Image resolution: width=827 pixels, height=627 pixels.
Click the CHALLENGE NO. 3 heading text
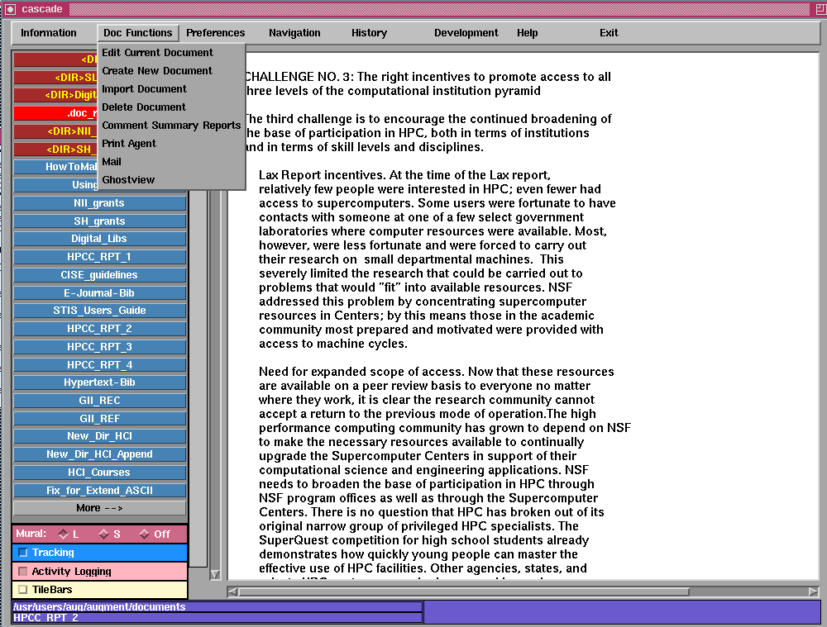(428, 83)
